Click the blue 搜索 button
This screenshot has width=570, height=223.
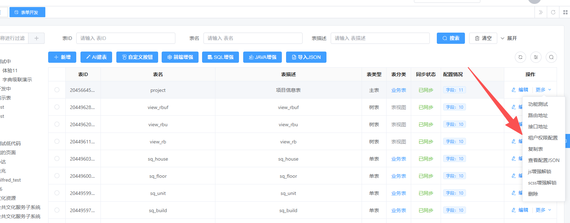pos(451,38)
